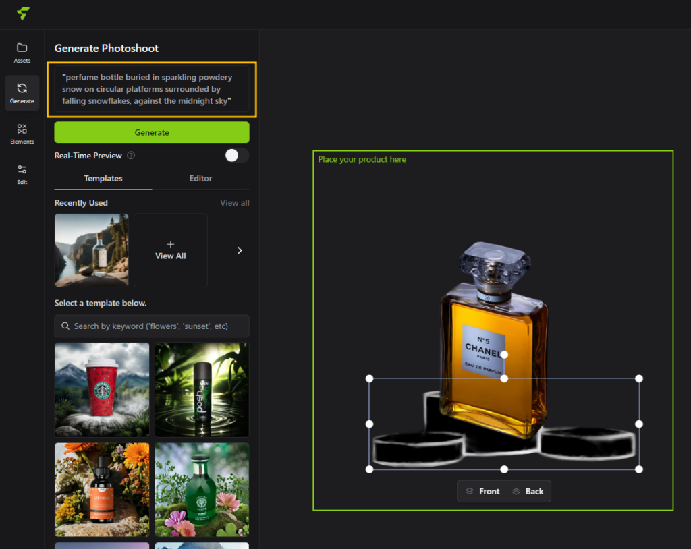The height and width of the screenshot is (549, 691).
Task: Click the Front layer icon
Action: [470, 491]
